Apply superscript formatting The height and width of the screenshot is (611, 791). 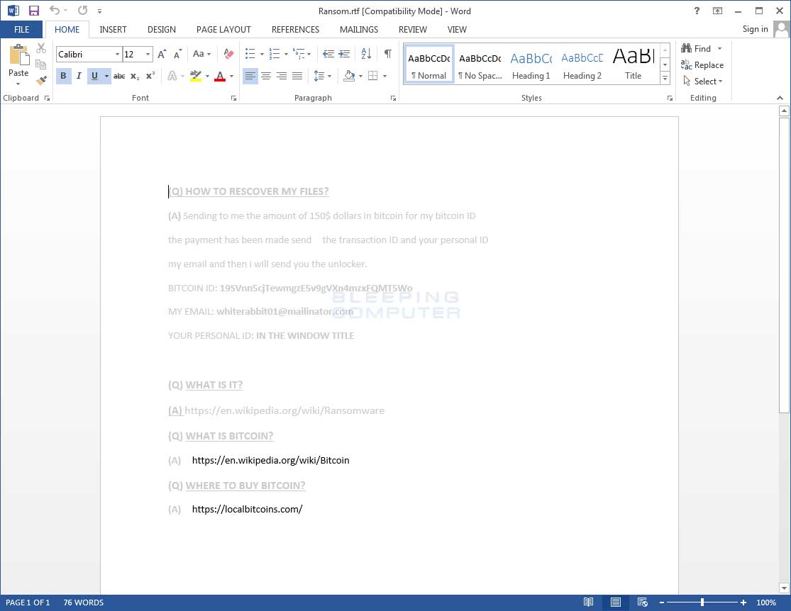pos(150,76)
